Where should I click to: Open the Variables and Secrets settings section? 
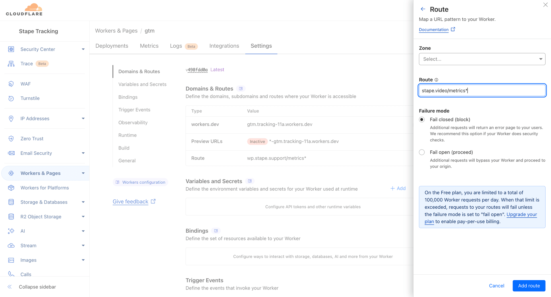click(x=142, y=84)
